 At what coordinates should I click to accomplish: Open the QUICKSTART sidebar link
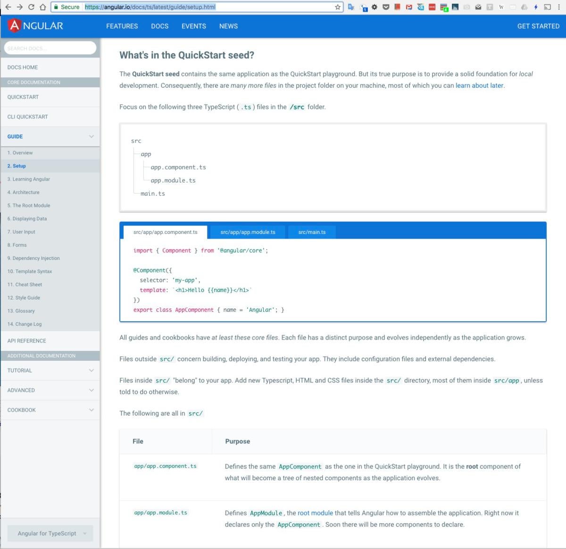click(x=50, y=97)
